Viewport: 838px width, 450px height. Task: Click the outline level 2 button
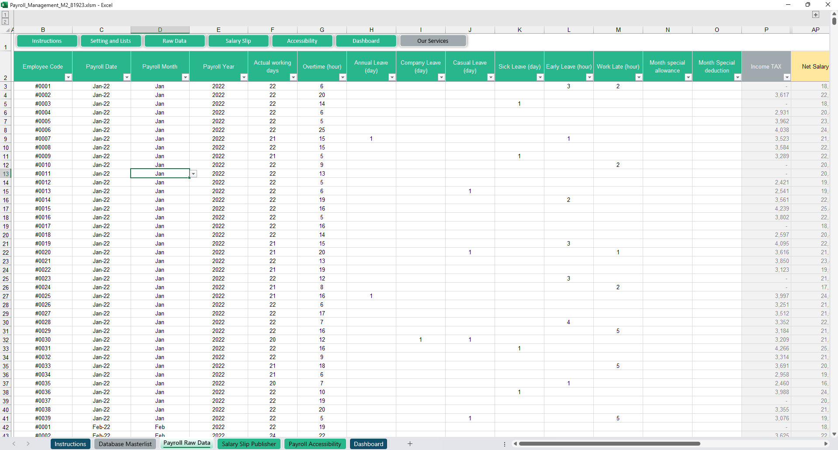tap(5, 21)
